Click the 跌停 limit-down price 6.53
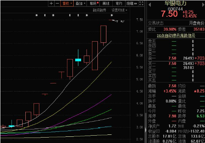Viewport: 205px width, 143px height. coord(201,116)
